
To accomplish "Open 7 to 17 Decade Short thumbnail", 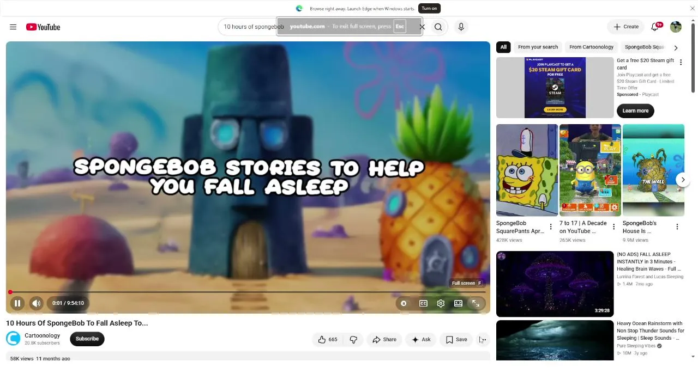I will [590, 170].
